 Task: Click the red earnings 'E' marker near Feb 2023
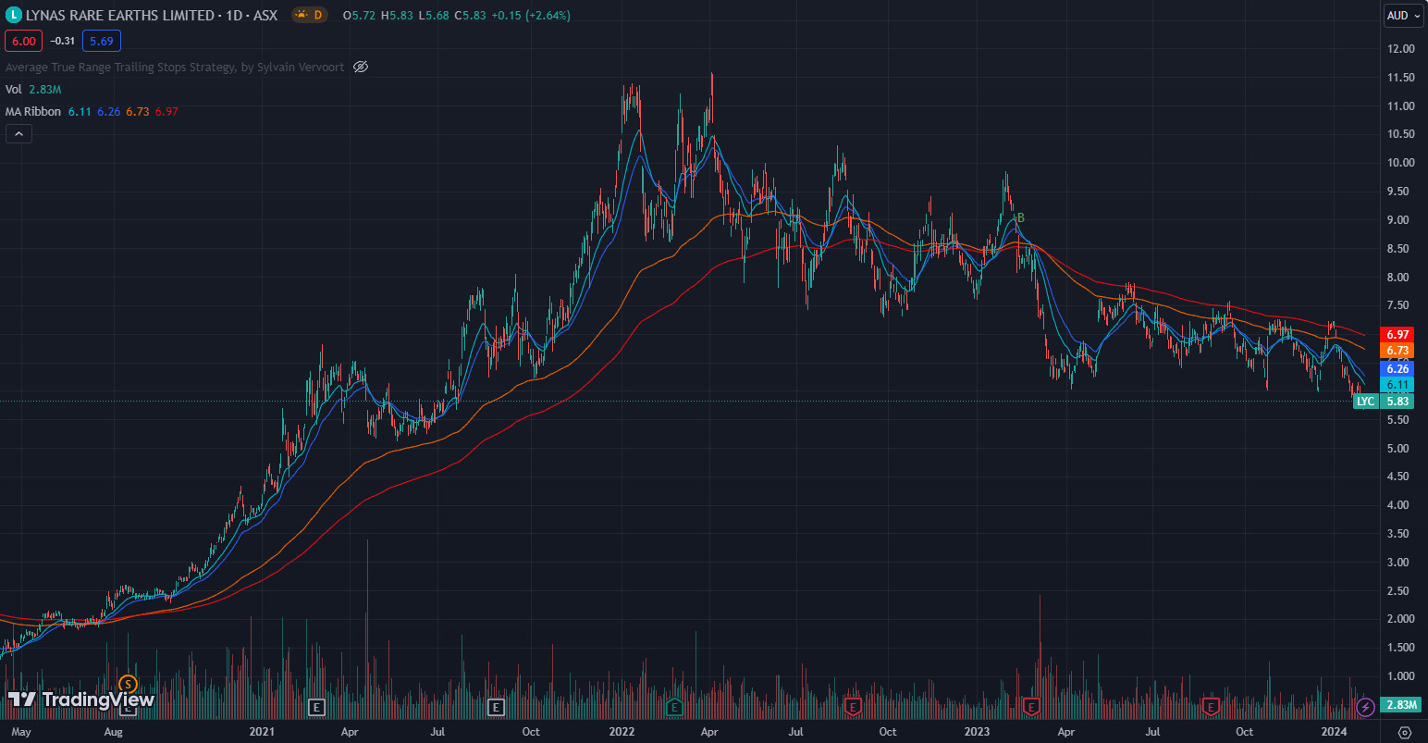1031,708
